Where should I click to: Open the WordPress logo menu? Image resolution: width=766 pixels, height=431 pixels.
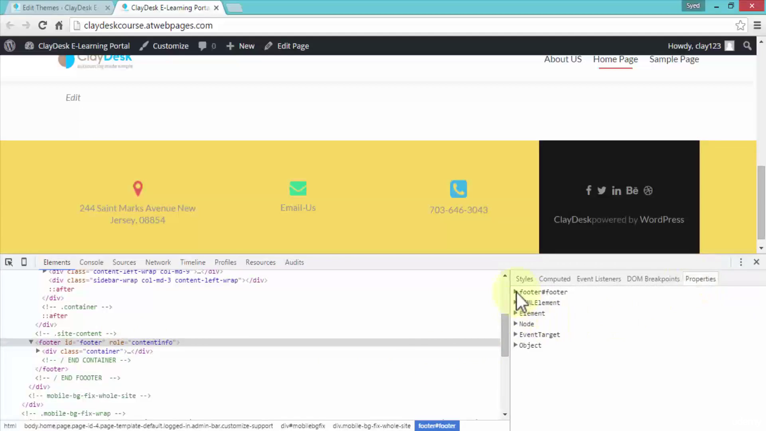pyautogui.click(x=10, y=46)
